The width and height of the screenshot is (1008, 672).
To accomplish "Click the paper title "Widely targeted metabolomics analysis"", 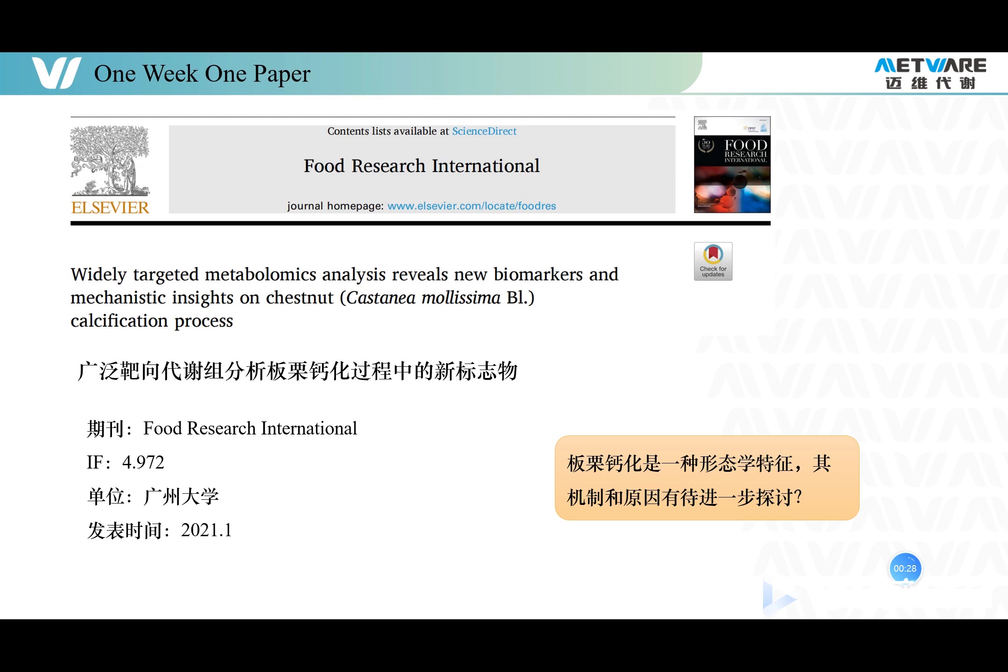I will [344, 297].
